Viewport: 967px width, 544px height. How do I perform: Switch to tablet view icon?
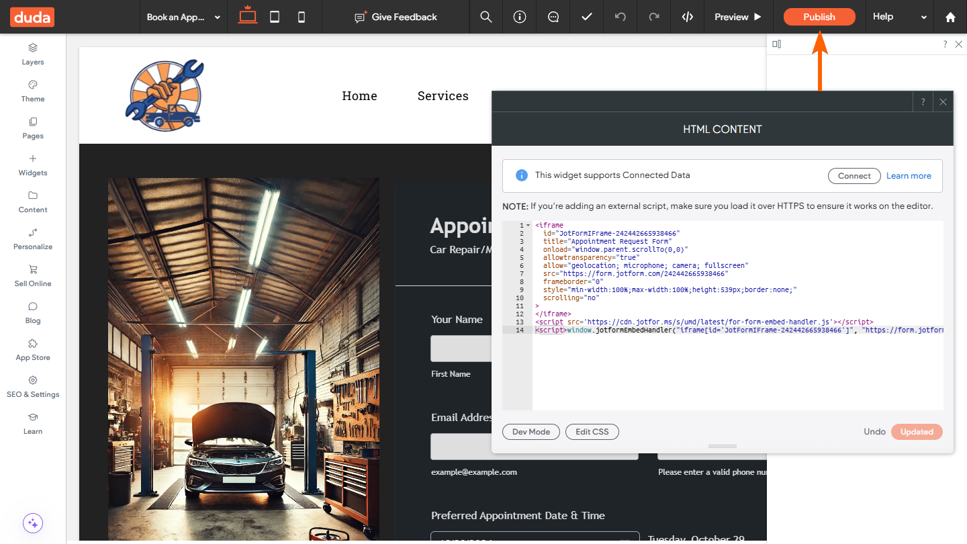pyautogui.click(x=275, y=17)
